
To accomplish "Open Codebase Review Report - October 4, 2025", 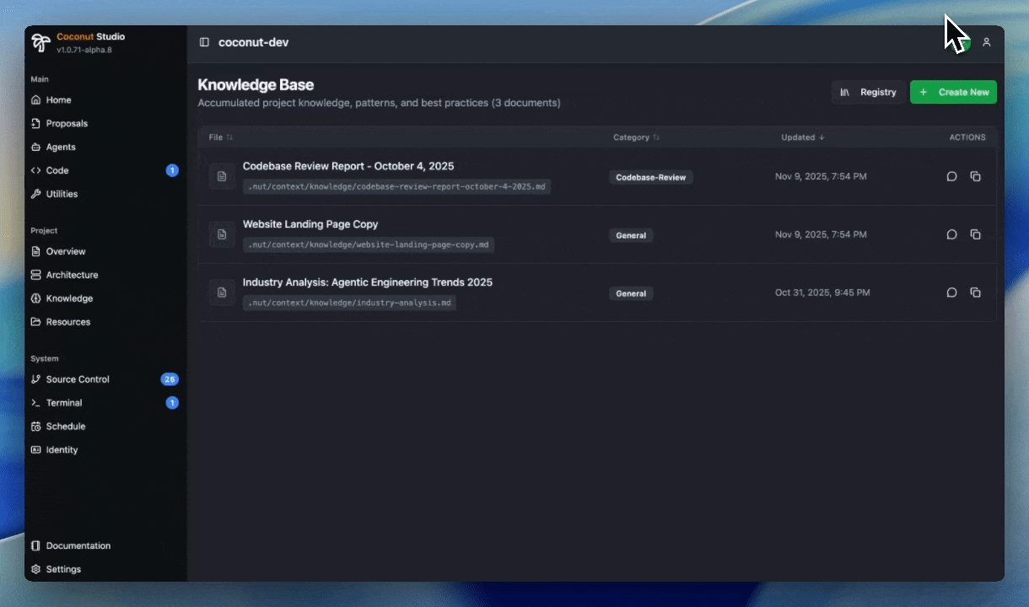I will (x=348, y=166).
